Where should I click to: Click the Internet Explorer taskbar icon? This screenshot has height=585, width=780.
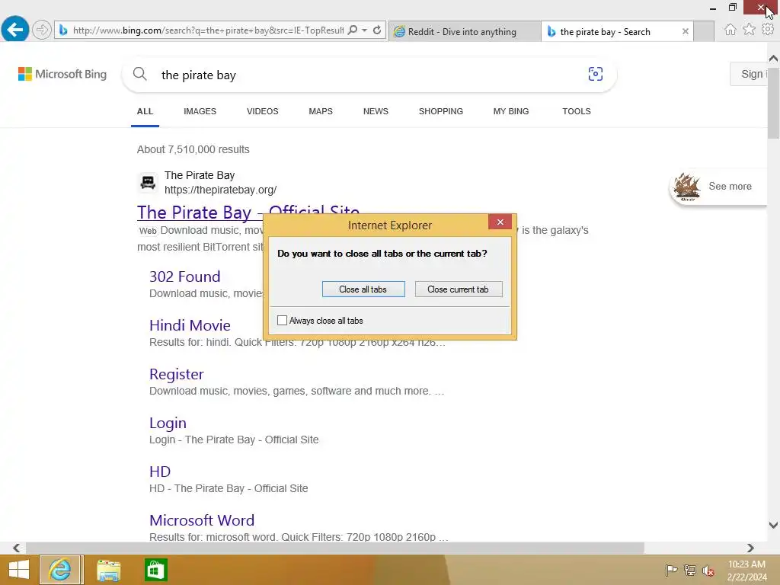(61, 570)
